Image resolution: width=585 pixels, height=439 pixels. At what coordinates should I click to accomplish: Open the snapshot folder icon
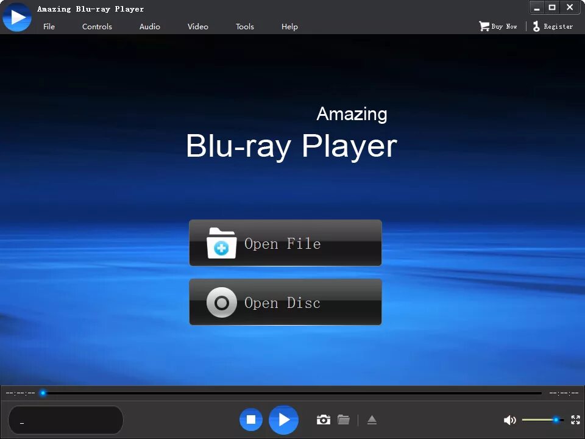point(344,419)
